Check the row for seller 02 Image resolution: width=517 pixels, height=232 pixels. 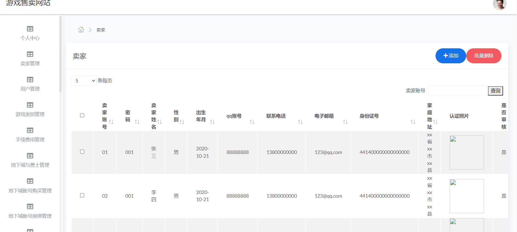coord(82,195)
